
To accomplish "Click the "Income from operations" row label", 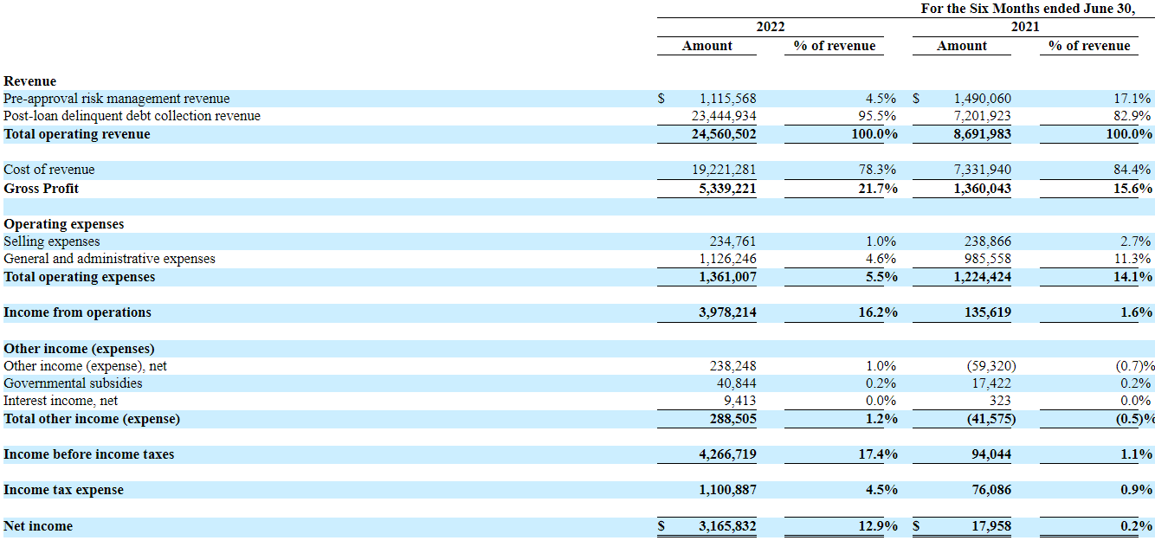I will coord(77,312).
